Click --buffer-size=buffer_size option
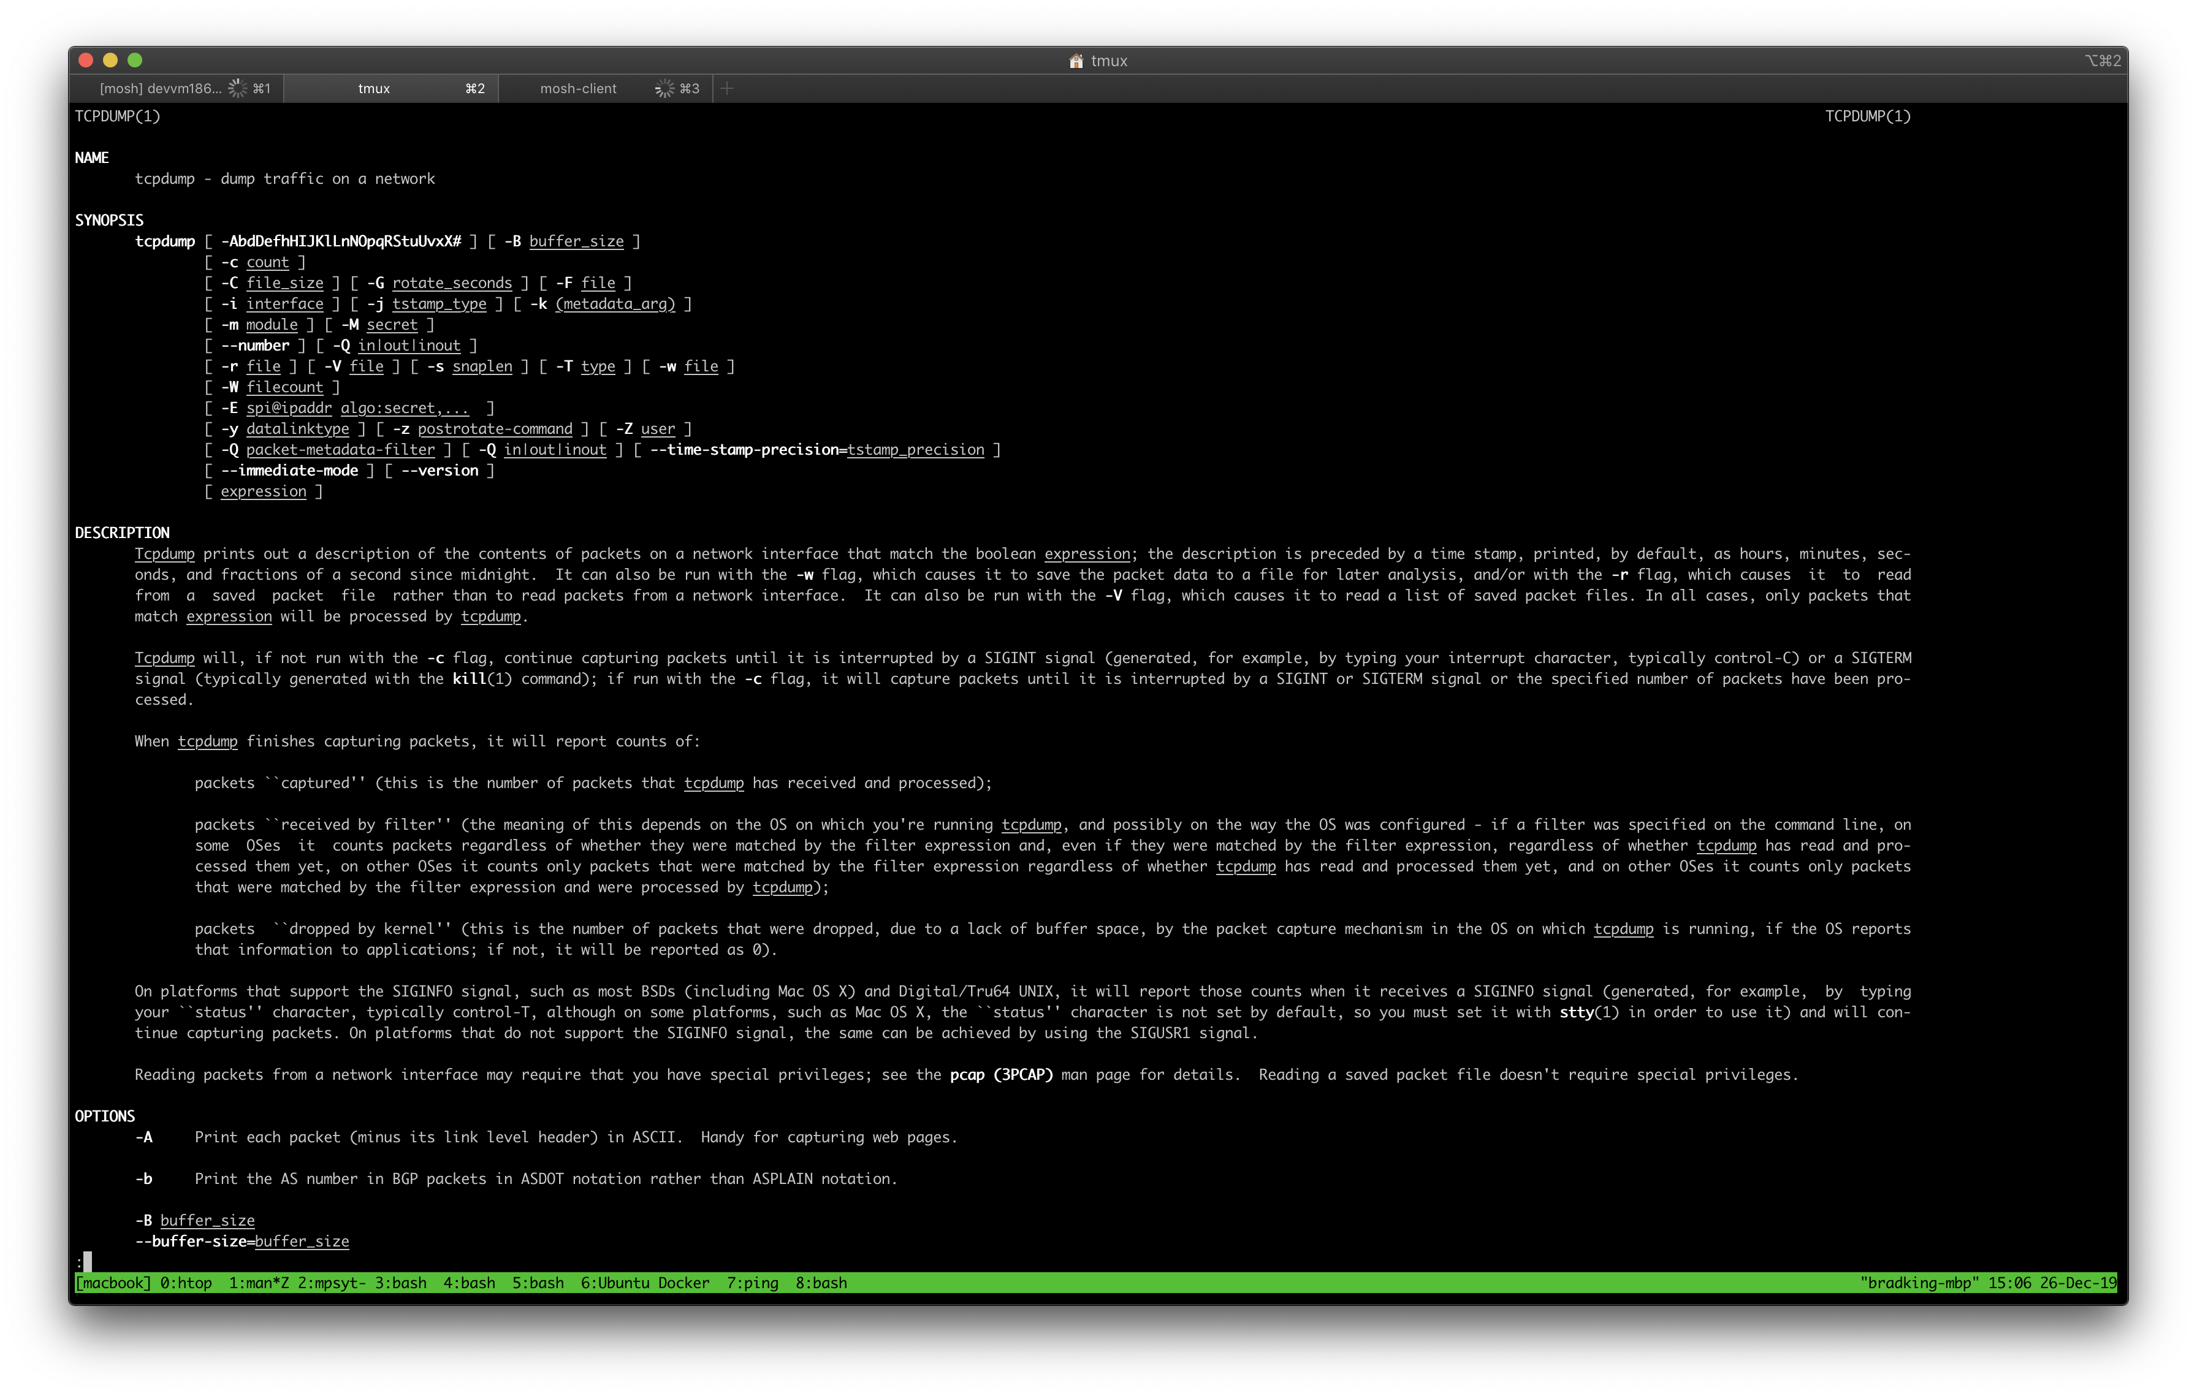The height and width of the screenshot is (1396, 2197). click(x=242, y=1241)
